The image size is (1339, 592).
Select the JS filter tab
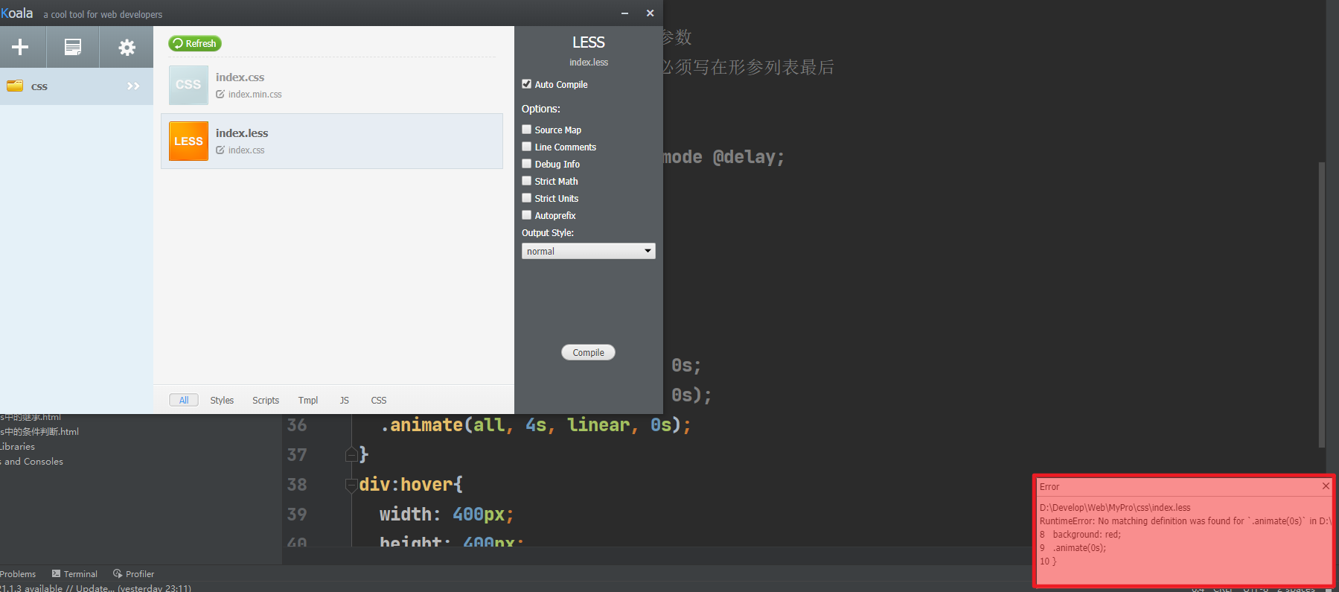(345, 400)
